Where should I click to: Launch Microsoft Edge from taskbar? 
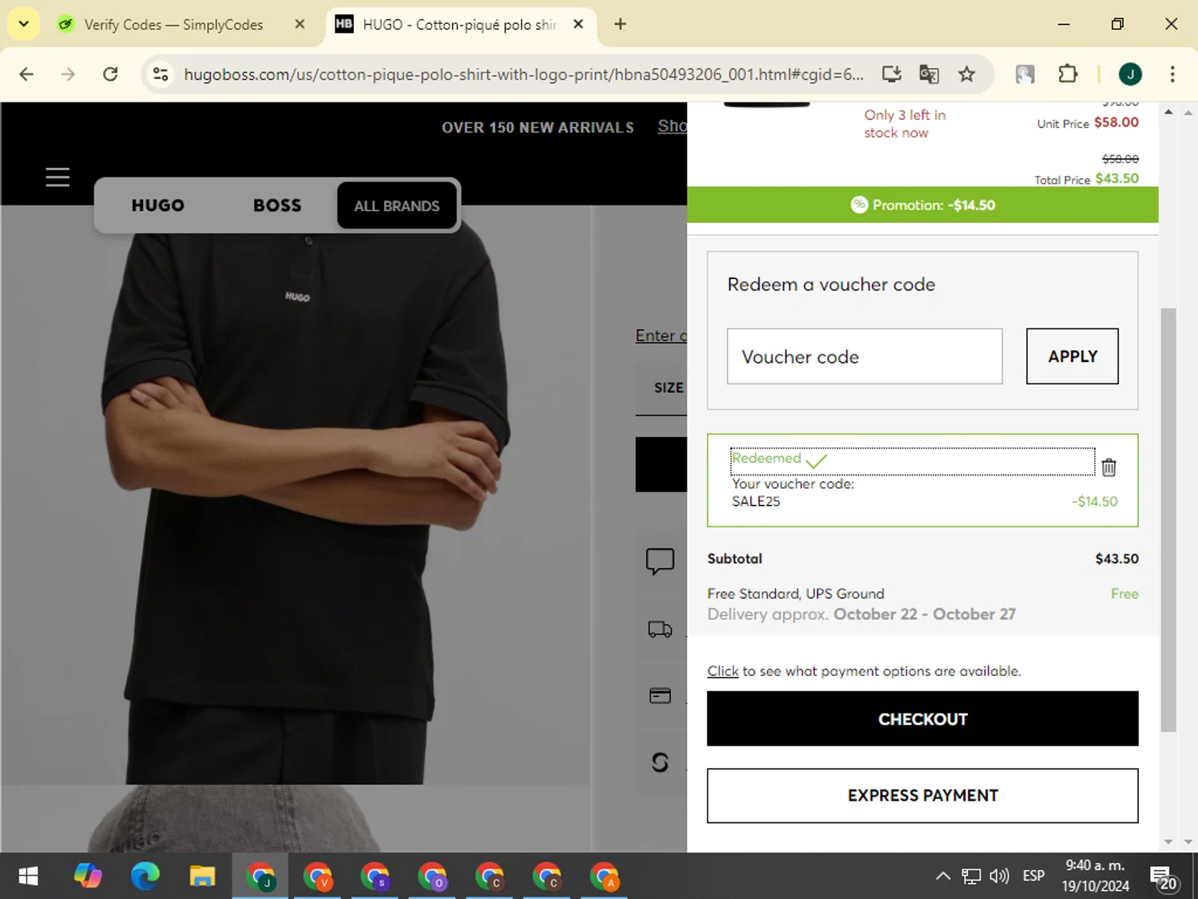coord(145,877)
